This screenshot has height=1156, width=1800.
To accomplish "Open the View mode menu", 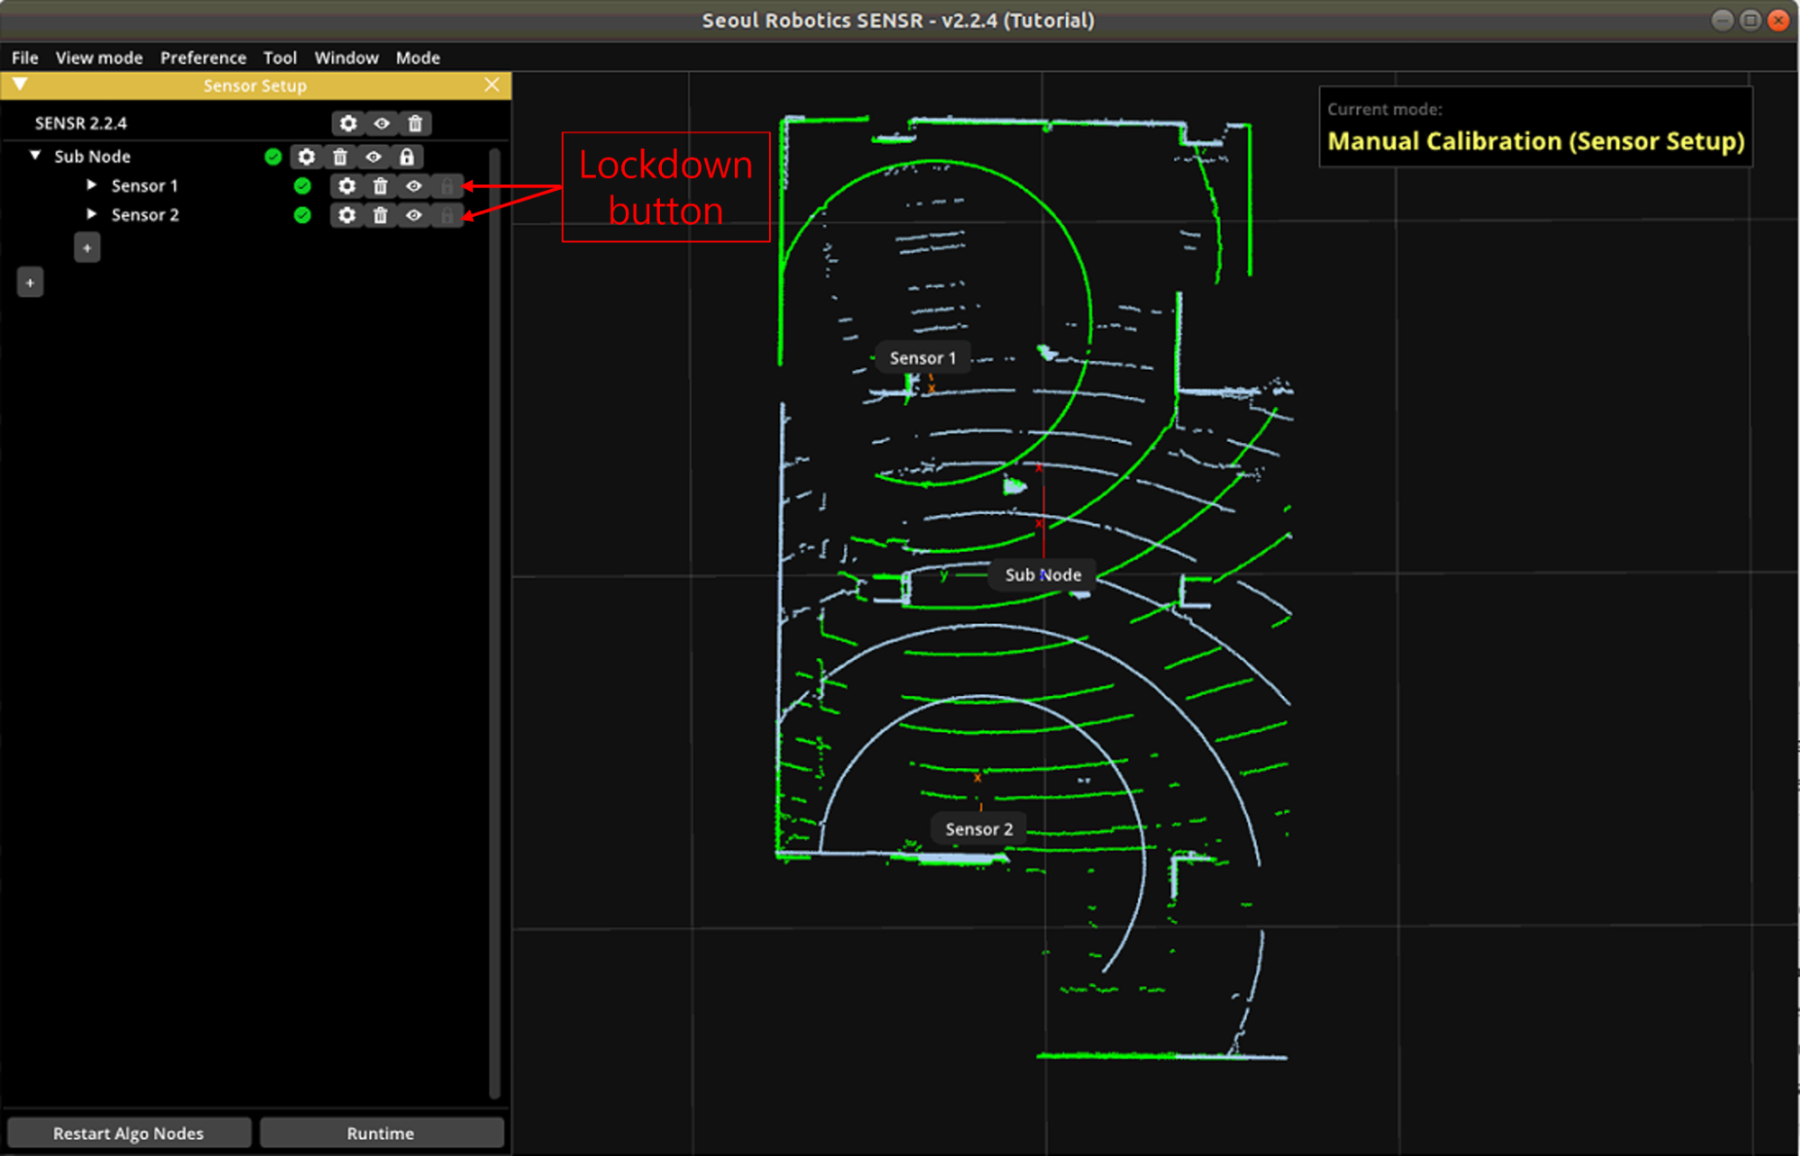I will coord(99,58).
